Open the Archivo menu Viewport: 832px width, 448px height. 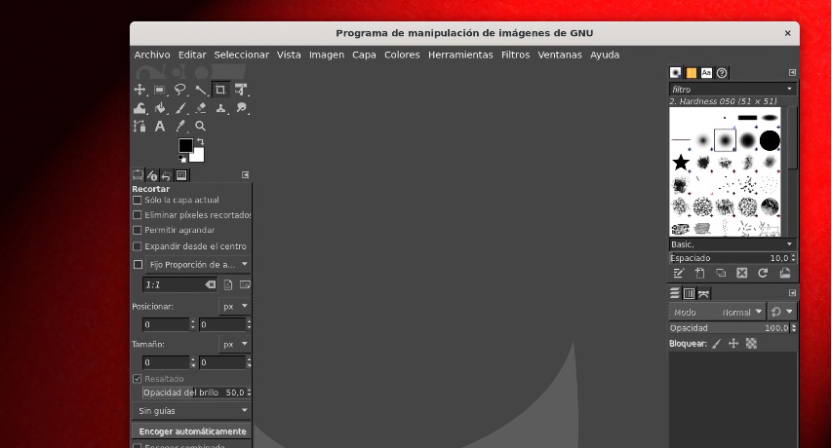coord(152,55)
